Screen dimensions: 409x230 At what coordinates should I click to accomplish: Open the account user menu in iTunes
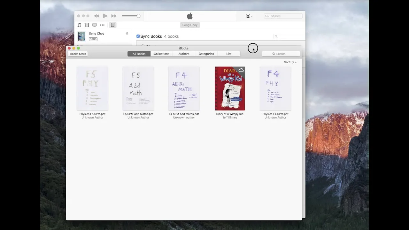249,16
